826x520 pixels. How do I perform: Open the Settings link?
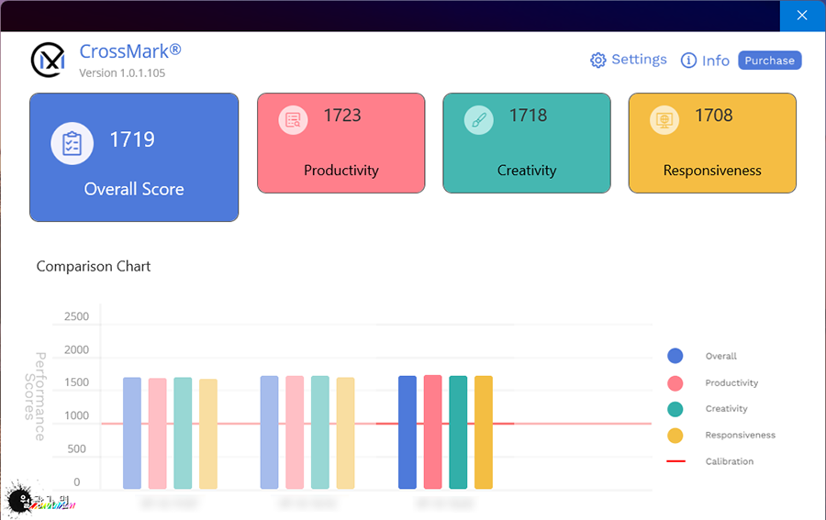tap(639, 60)
